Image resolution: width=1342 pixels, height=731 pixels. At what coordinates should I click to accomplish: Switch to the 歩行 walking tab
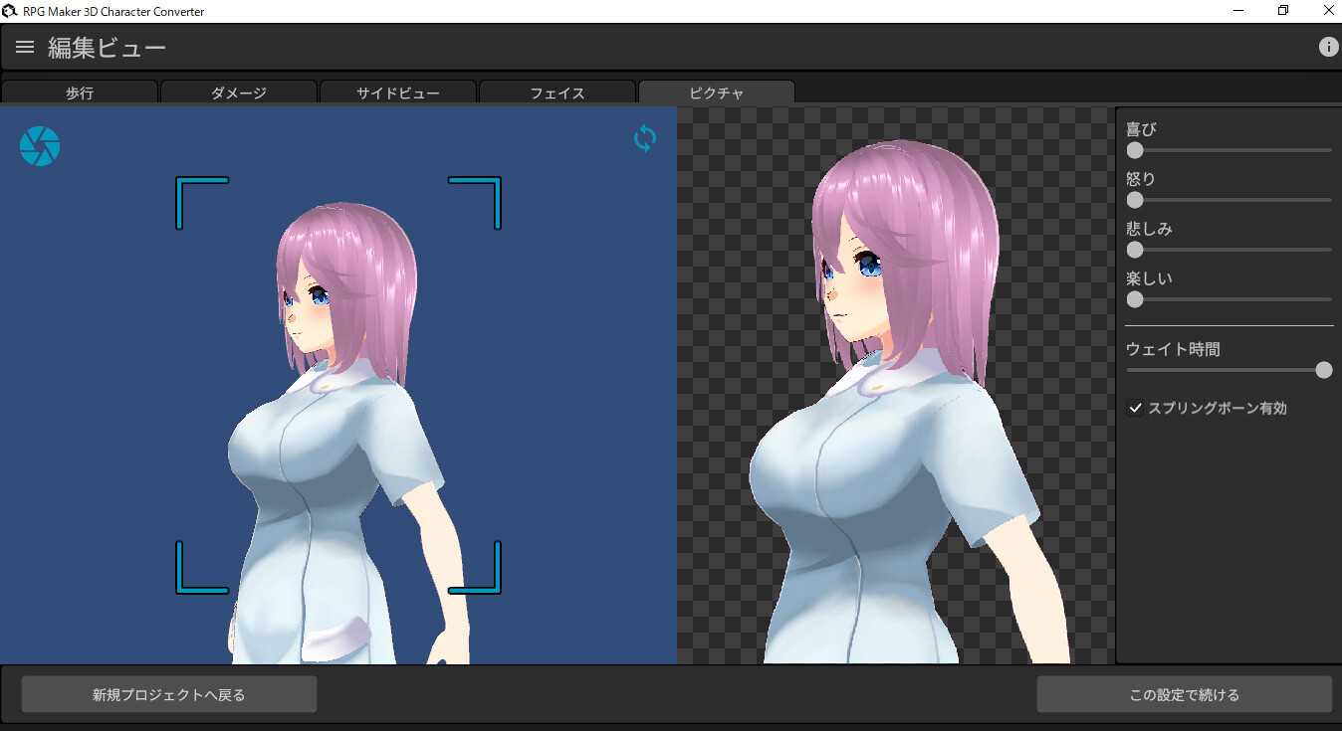click(x=80, y=91)
